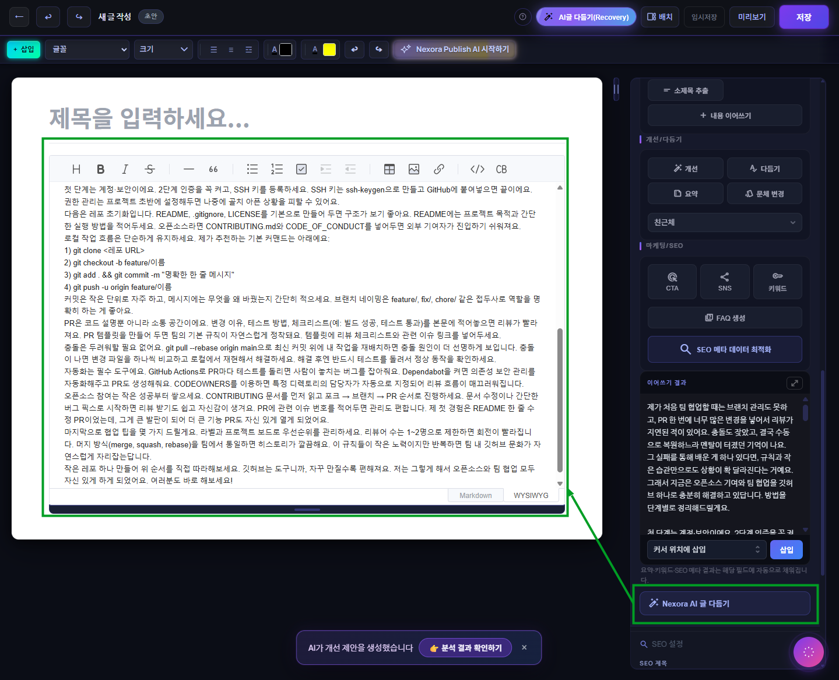Switch to Markdown editor tab

point(475,495)
